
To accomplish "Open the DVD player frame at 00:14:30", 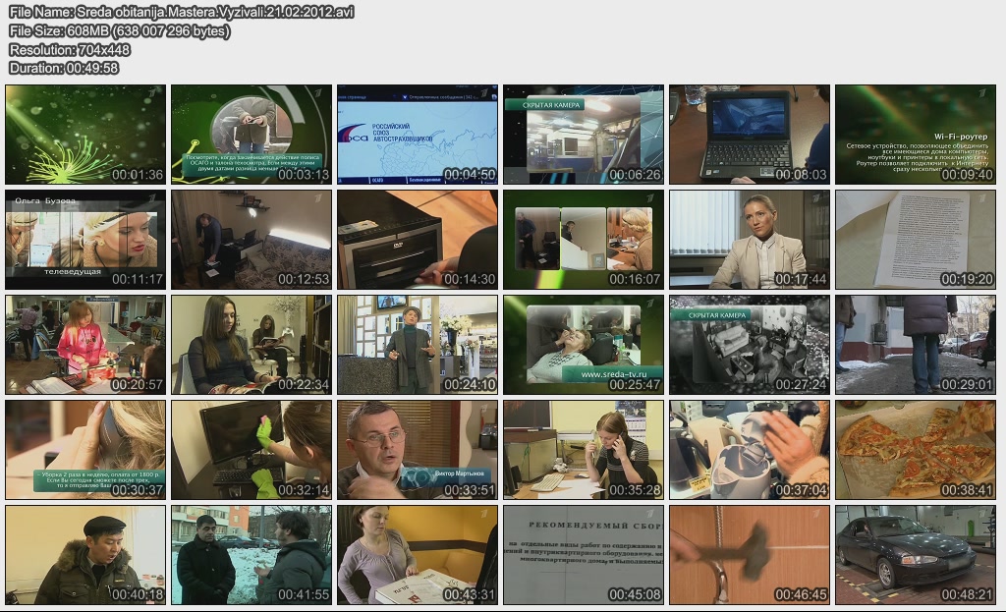I will click(418, 240).
